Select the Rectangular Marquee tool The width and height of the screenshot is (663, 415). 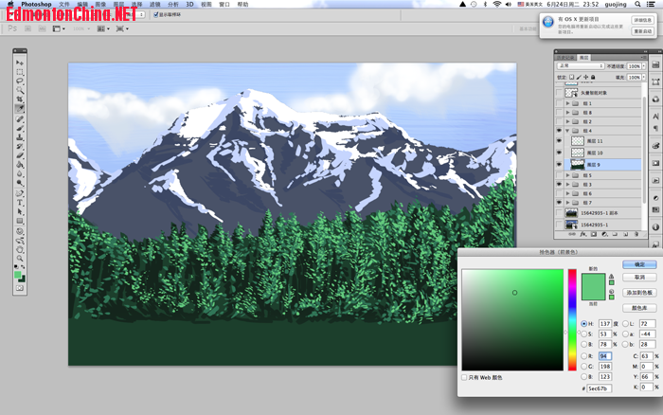click(x=20, y=73)
